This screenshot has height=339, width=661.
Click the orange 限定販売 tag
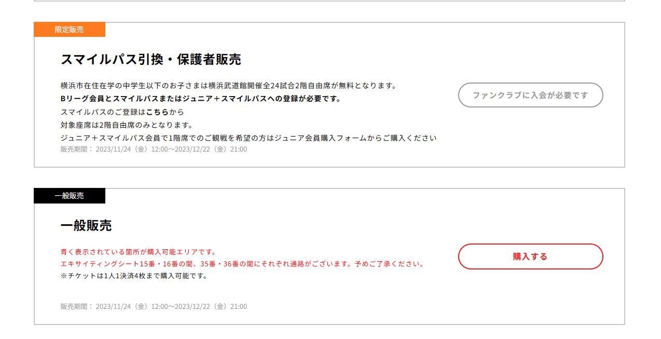[70, 30]
